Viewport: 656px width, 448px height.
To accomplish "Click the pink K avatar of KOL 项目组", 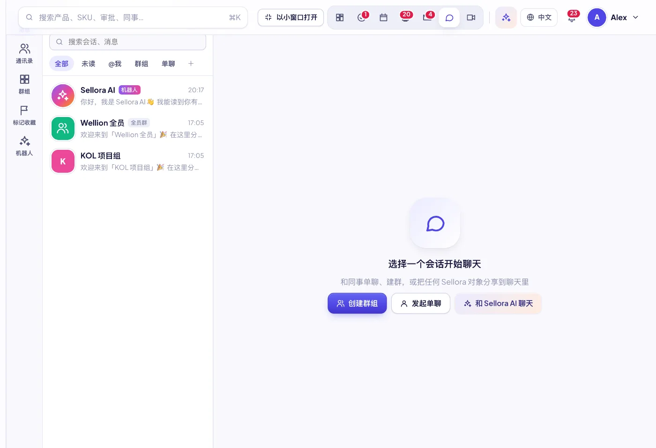I will (x=63, y=161).
